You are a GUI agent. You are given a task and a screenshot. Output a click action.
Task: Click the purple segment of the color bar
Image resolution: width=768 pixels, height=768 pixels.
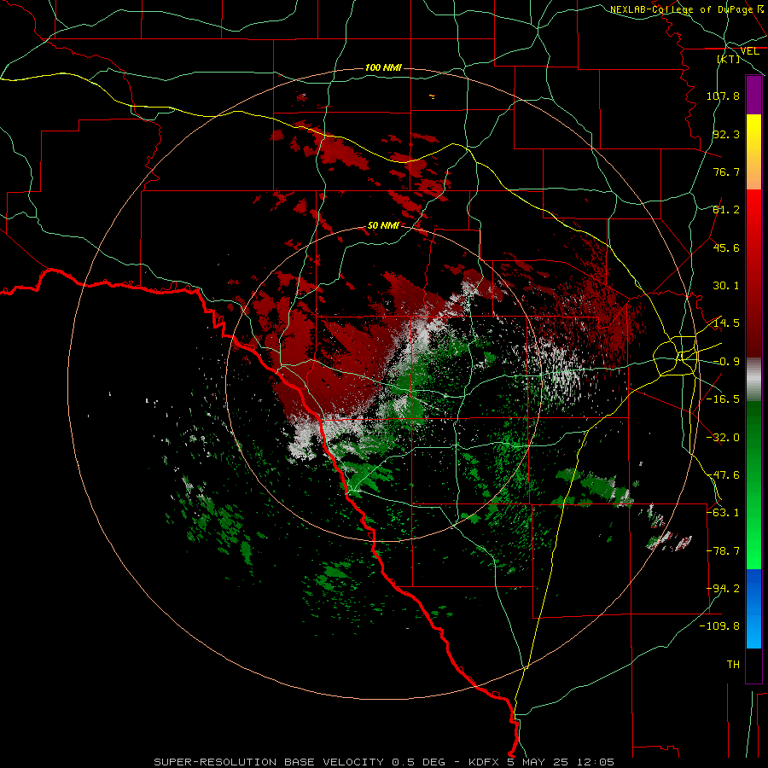pyautogui.click(x=753, y=95)
